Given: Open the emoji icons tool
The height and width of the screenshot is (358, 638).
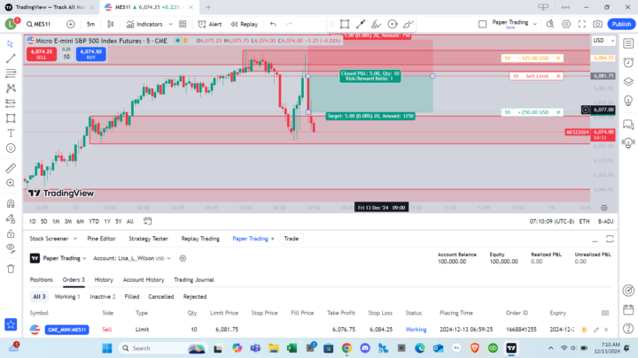Looking at the screenshot, I should pos(11,149).
